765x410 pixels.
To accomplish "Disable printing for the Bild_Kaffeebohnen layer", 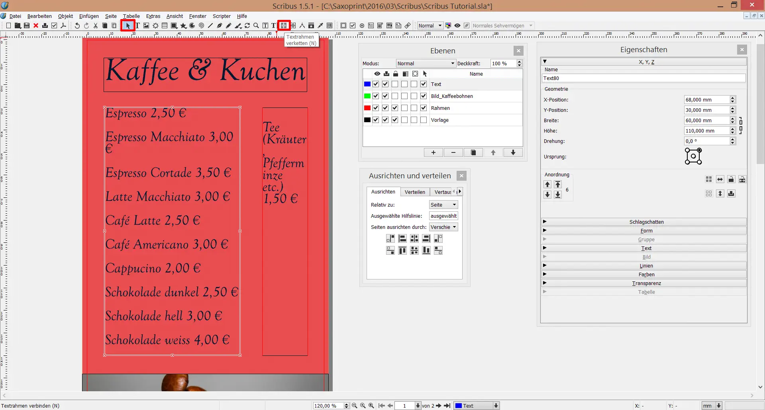I will click(385, 96).
